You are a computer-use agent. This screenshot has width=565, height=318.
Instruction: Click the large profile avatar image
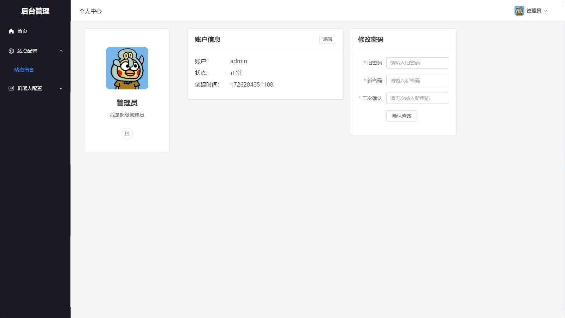pyautogui.click(x=127, y=68)
